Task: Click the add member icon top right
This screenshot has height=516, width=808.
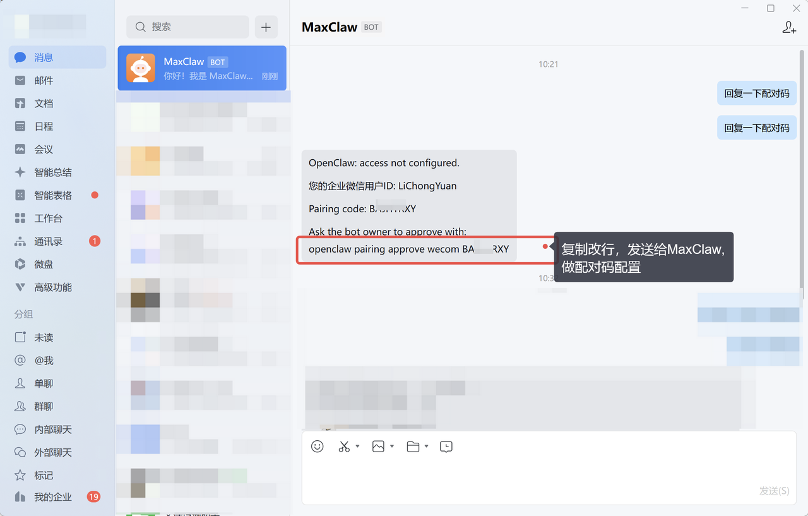Action: (789, 27)
